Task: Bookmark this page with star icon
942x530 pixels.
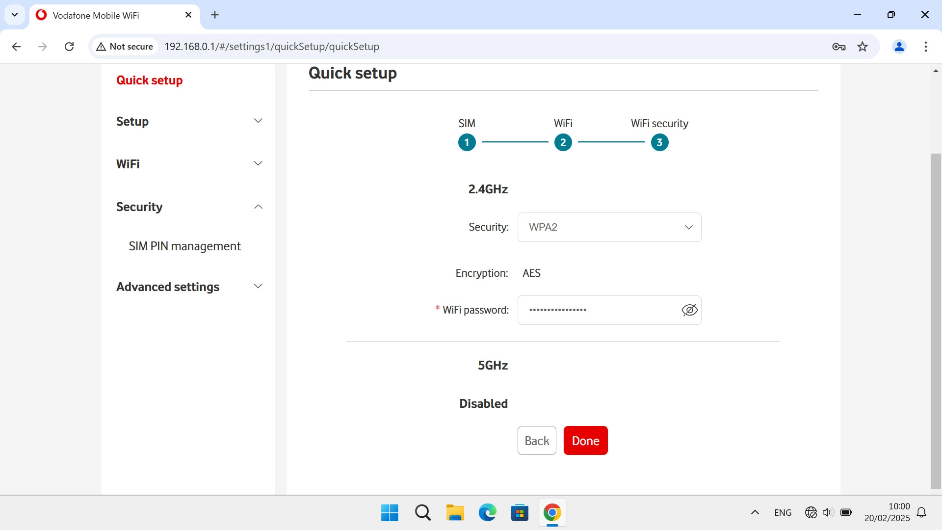Action: [x=862, y=47]
